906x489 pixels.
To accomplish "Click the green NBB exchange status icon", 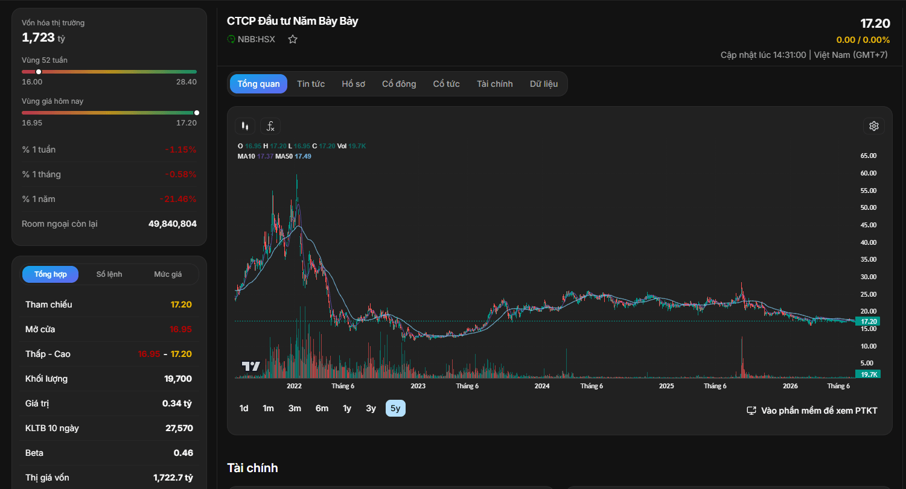I will click(x=231, y=39).
